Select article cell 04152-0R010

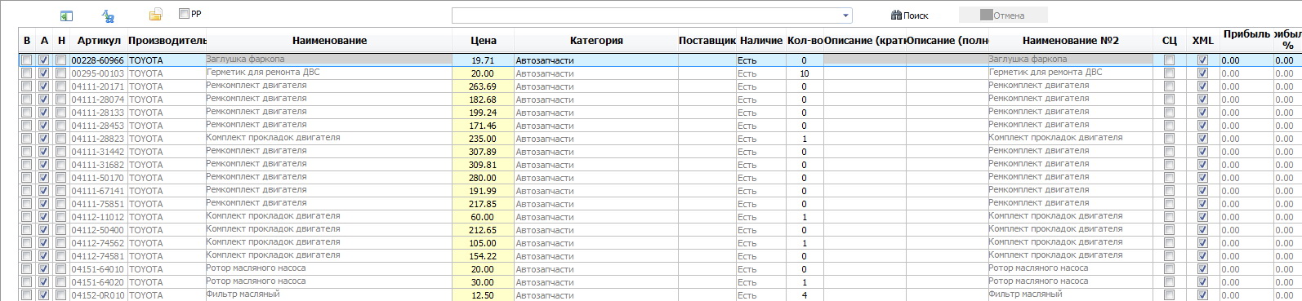(98, 295)
